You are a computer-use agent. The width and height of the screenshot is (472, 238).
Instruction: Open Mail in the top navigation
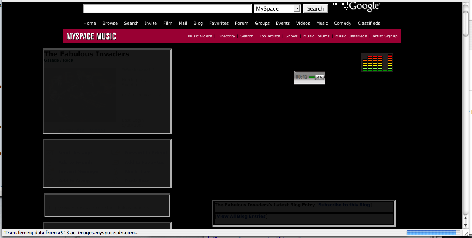pos(183,23)
